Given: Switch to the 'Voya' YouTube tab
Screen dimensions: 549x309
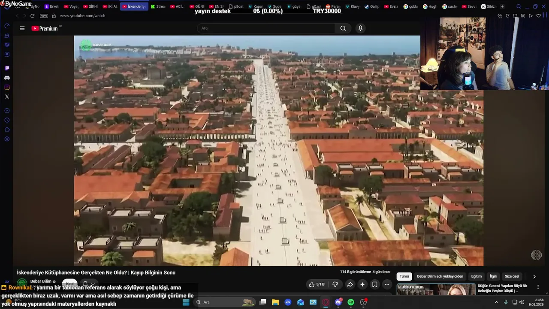Looking at the screenshot, I should tap(71, 6).
